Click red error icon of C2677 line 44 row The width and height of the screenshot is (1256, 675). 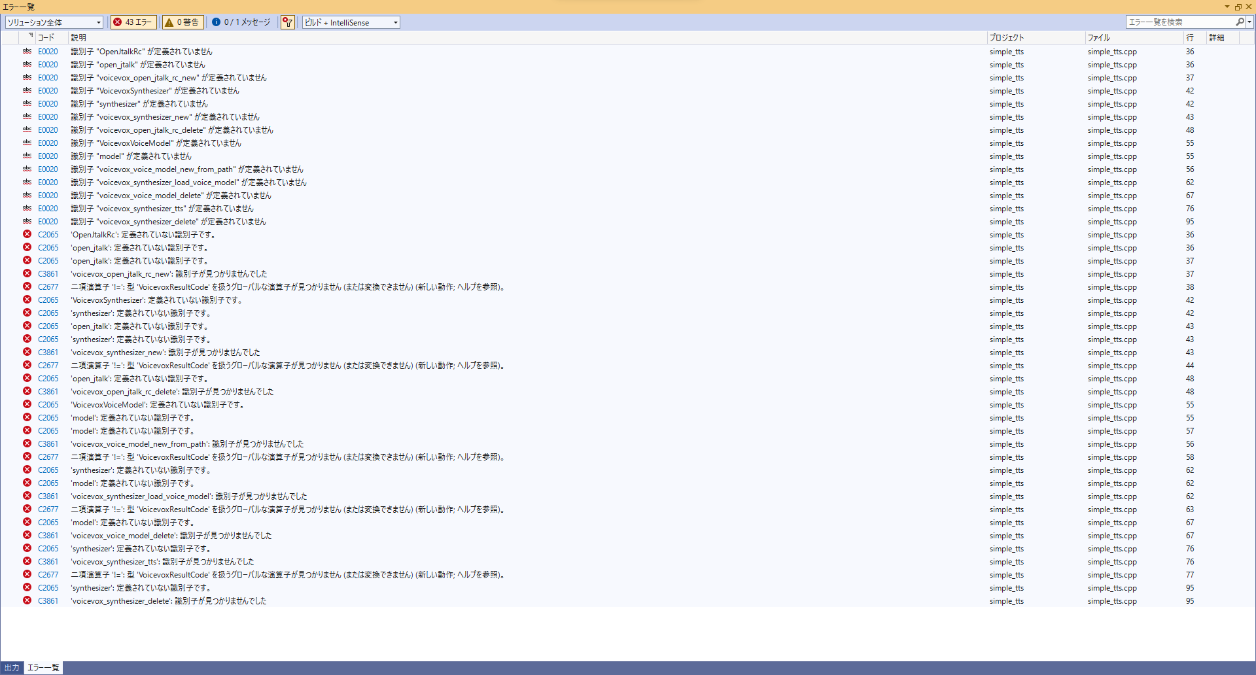tap(27, 365)
